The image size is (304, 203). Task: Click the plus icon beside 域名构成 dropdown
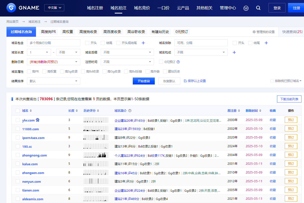(x=234, y=52)
